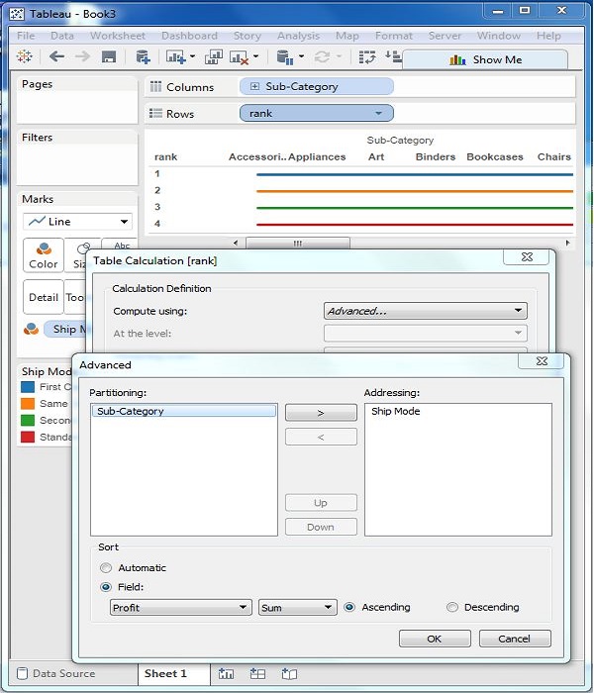The width and height of the screenshot is (594, 693).
Task: Select the Automatic sort radio button
Action: click(x=106, y=568)
